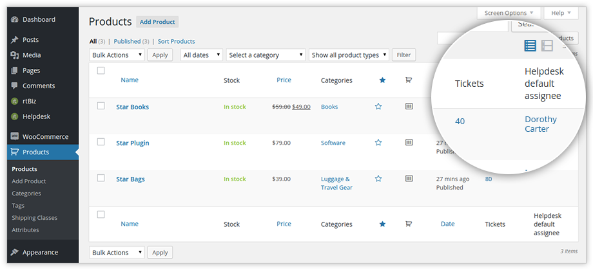Expand the Help panel

tap(561, 13)
